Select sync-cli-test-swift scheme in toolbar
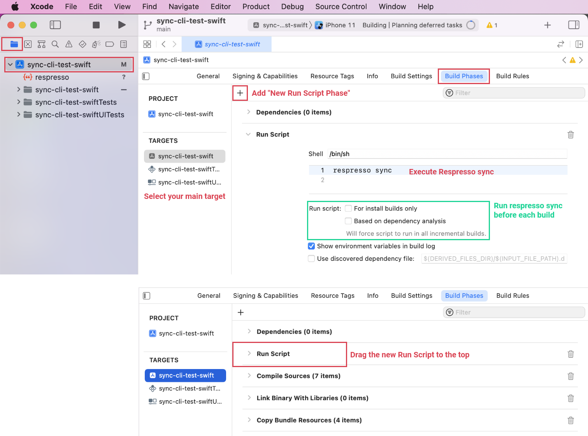This screenshot has height=436, width=588. tap(281, 25)
